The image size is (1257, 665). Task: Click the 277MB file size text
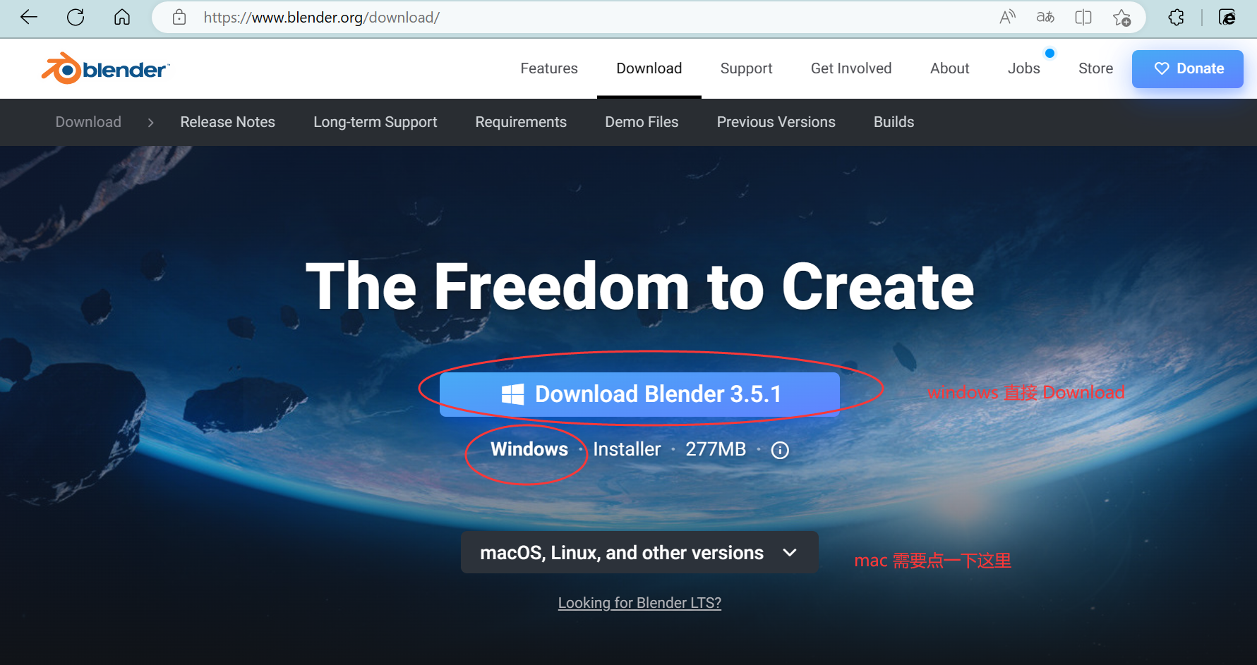click(716, 449)
